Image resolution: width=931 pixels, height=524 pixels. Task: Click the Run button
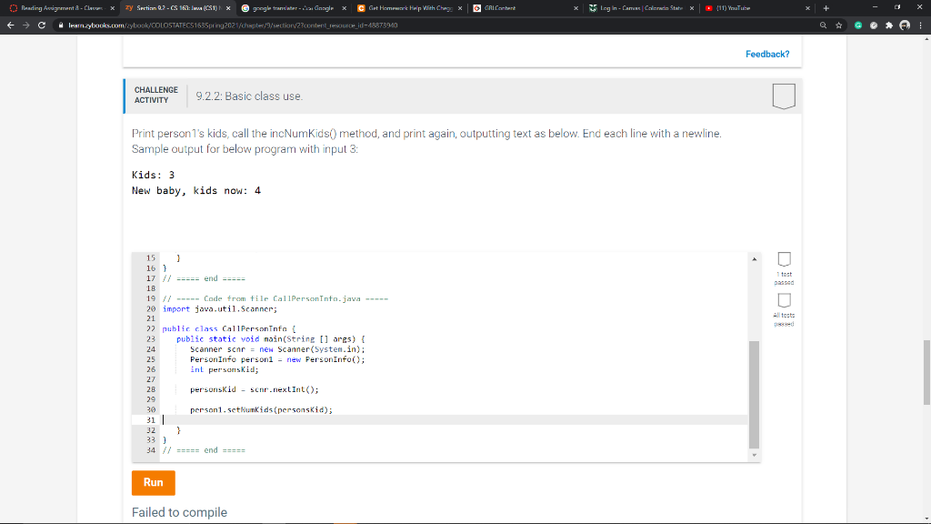153,483
